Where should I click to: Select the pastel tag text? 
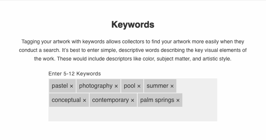(60, 86)
